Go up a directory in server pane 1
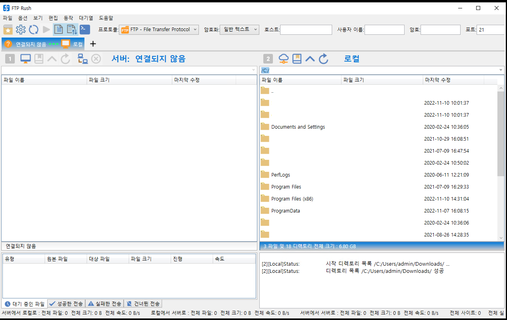Image resolution: width=507 pixels, height=320 pixels. 52,59
